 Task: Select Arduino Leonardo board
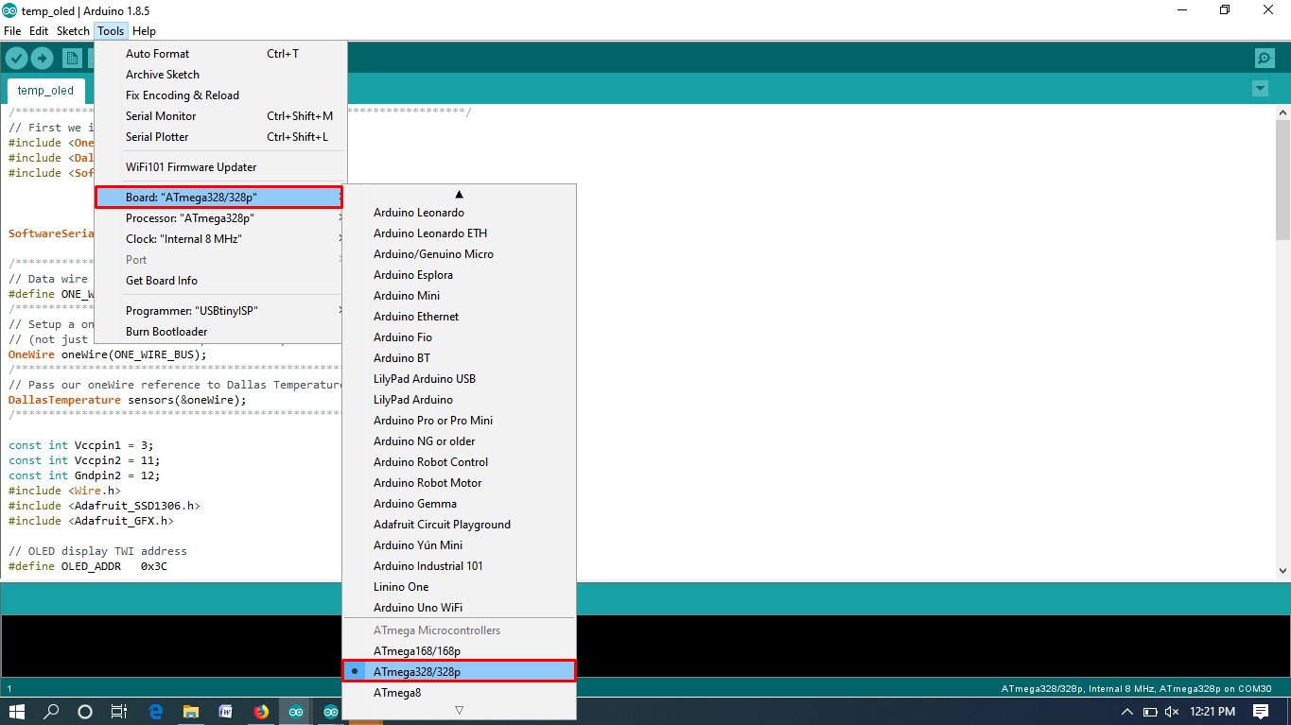pyautogui.click(x=459, y=213)
